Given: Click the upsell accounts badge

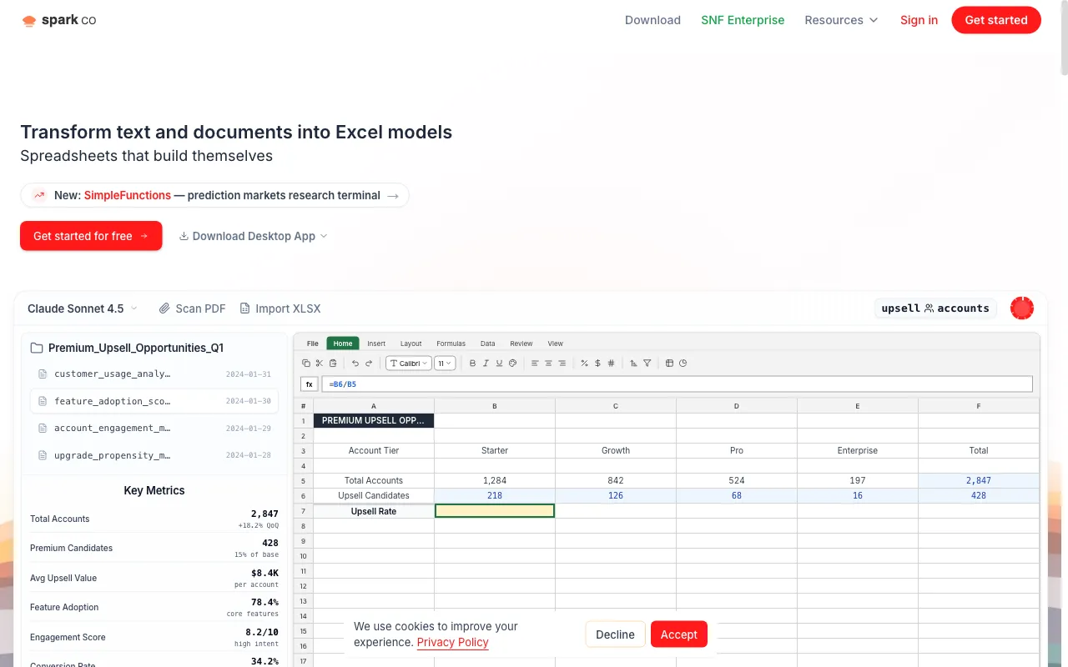Looking at the screenshot, I should pyautogui.click(x=935, y=308).
